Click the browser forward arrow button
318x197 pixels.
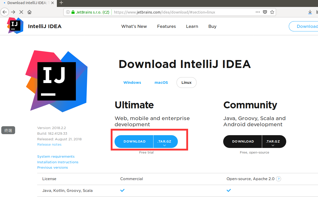point(13,12)
